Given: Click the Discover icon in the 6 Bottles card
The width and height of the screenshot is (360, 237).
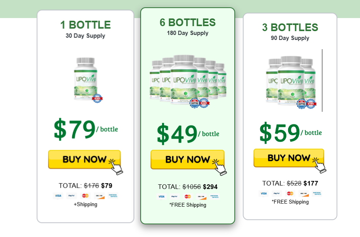Looking at the screenshot, I should [201, 196].
